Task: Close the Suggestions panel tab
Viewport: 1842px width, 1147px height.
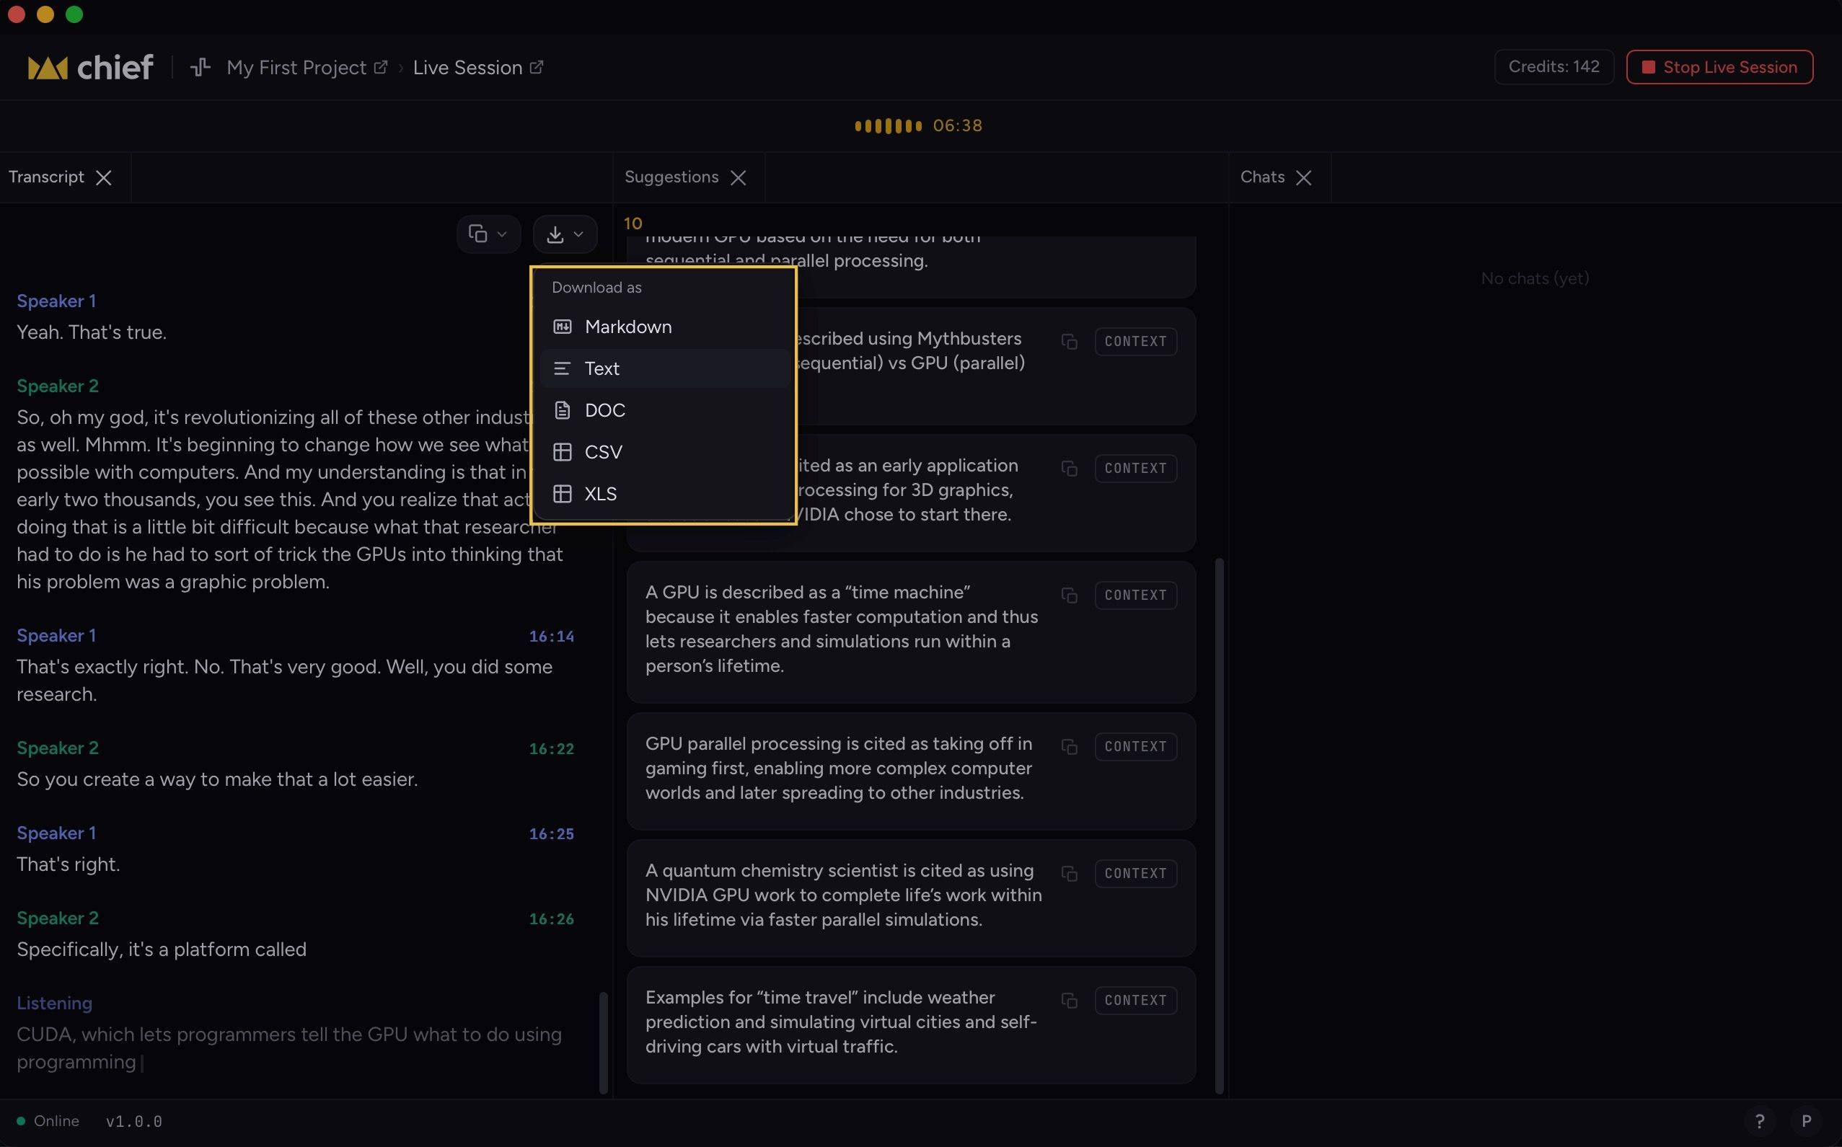Action: tap(739, 177)
